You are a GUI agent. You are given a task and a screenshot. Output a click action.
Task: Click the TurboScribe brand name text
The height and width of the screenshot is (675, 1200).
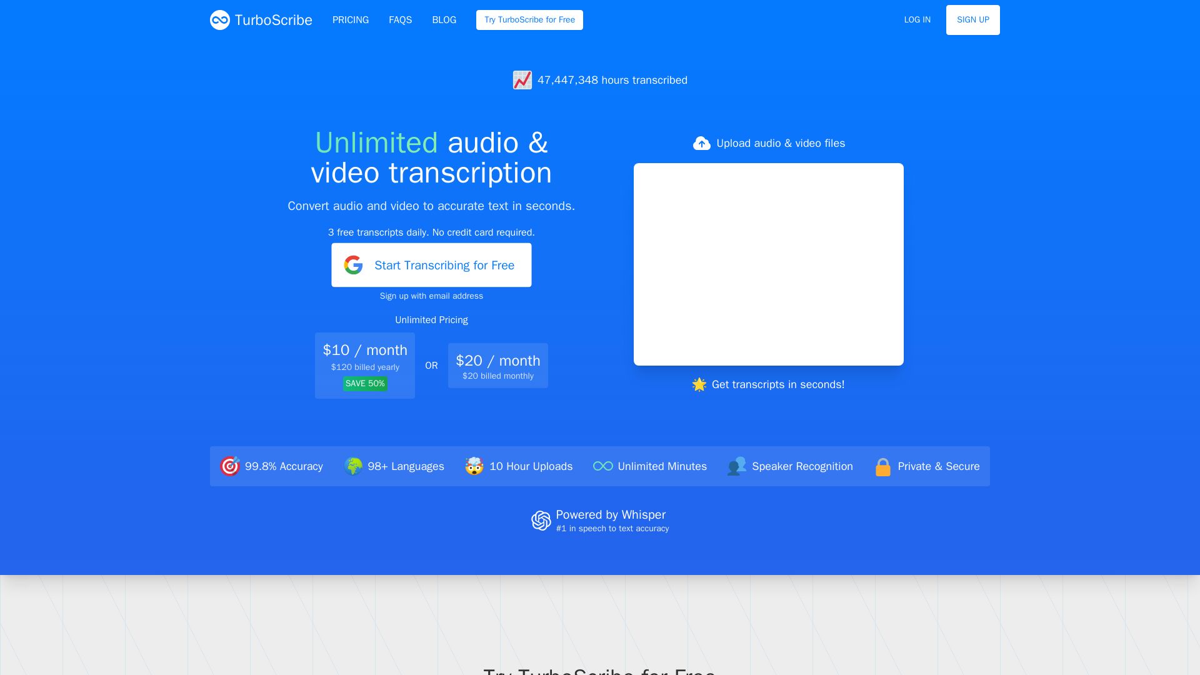click(274, 20)
